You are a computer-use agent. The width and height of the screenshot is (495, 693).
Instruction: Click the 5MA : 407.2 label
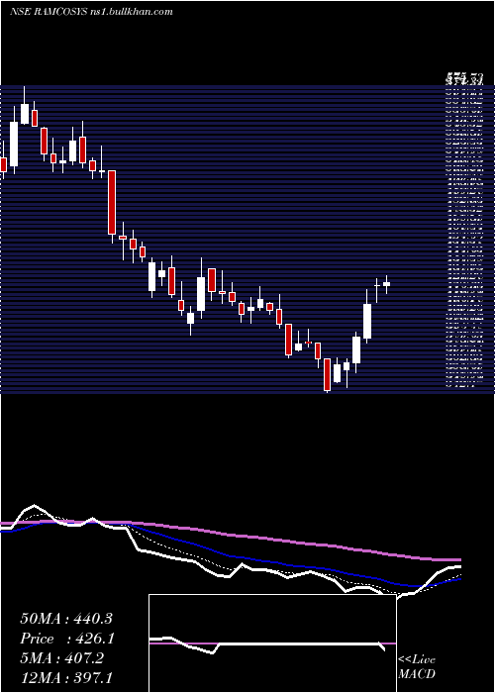pos(62,658)
